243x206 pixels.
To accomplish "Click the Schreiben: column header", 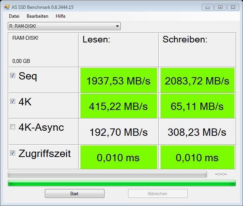I will click(185, 39).
